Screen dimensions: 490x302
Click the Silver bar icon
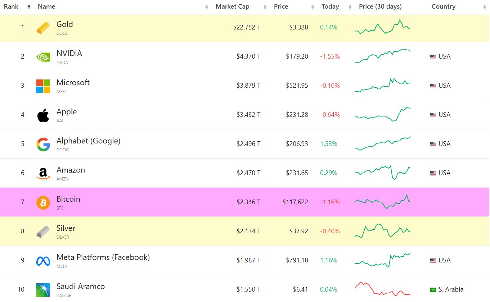tap(43, 232)
